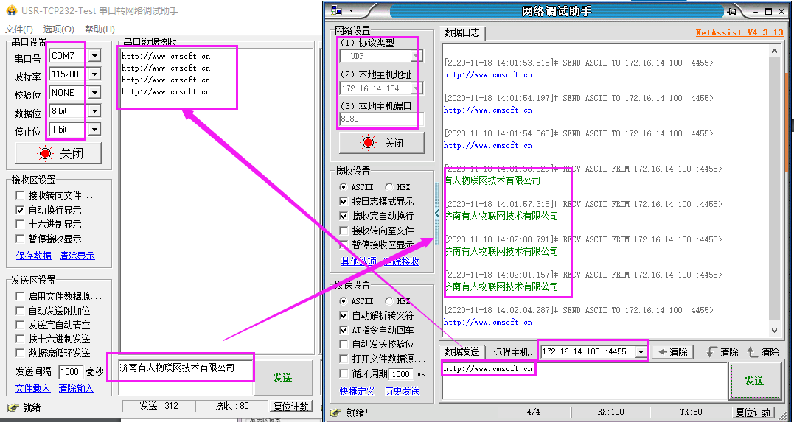This screenshot has width=794, height=422.
Task: Click the 保存数据 link
Action: [34, 256]
